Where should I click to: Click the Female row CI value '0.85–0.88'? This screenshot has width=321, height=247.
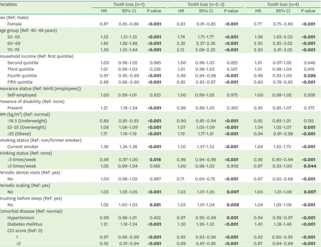coord(129,24)
